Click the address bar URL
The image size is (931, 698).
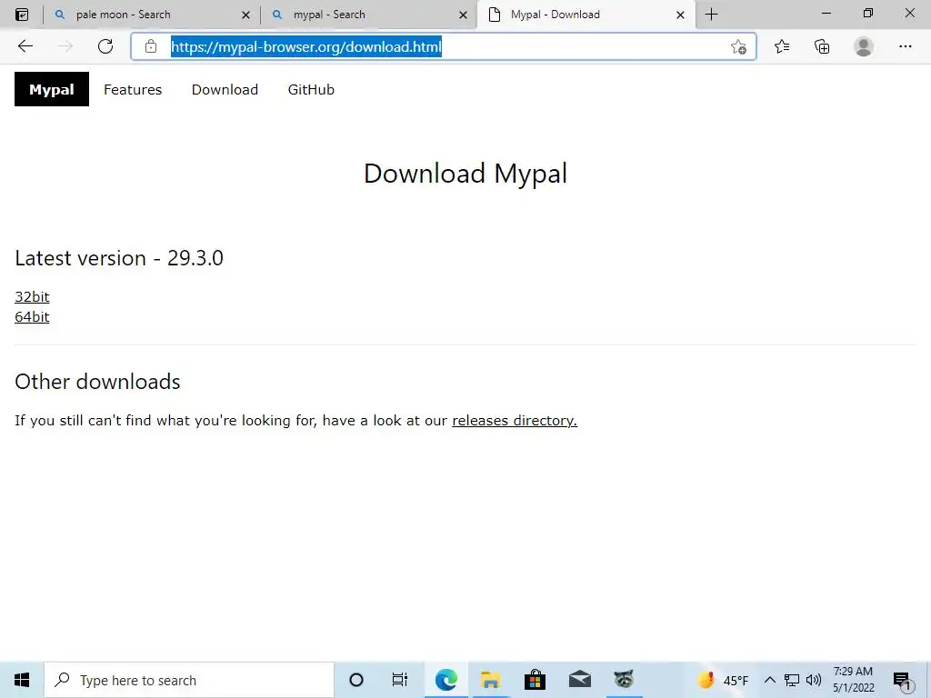pos(306,46)
